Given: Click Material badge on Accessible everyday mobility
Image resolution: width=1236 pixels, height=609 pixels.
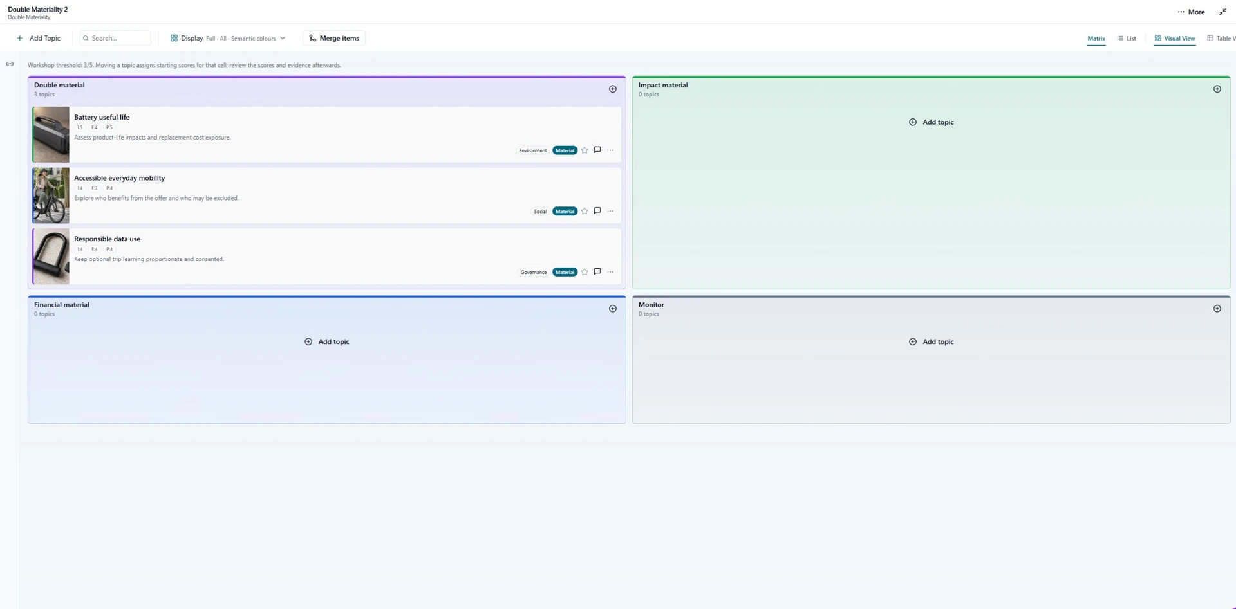Looking at the screenshot, I should [565, 211].
